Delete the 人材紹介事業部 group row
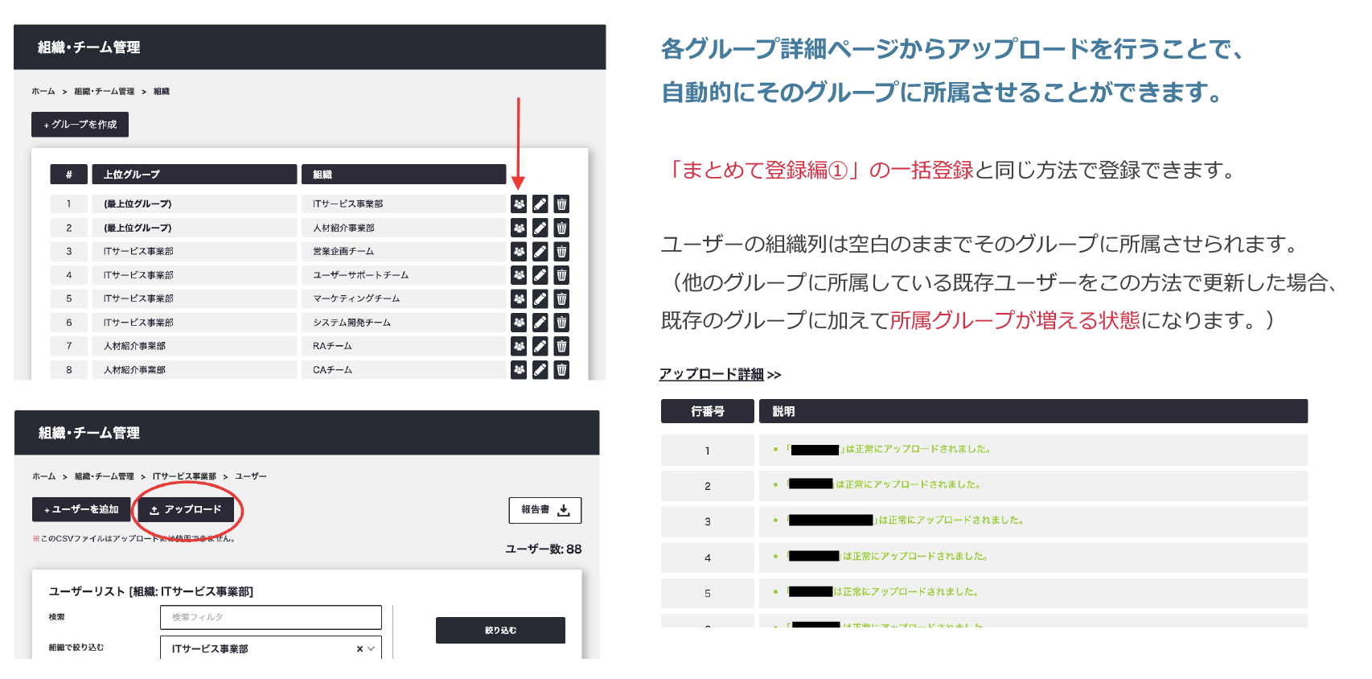Screen dimensions: 1372x679 [561, 228]
